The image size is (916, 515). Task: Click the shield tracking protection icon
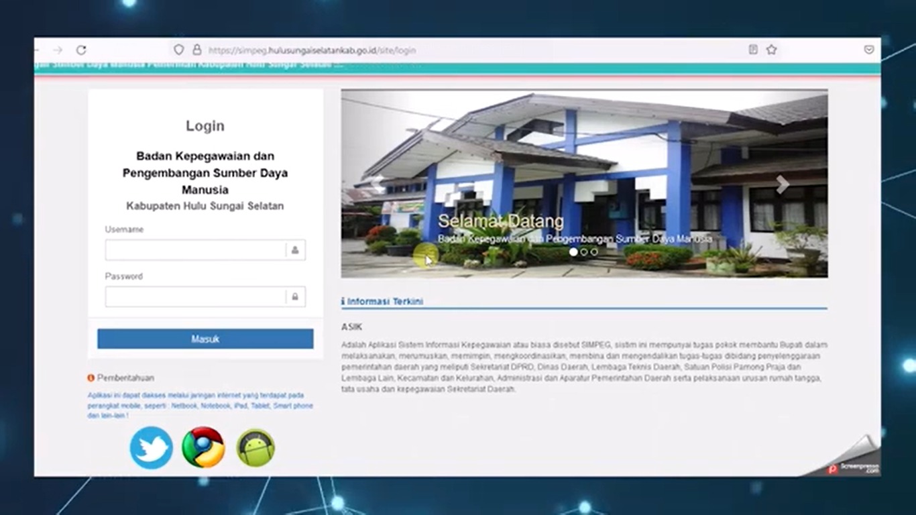coord(178,50)
